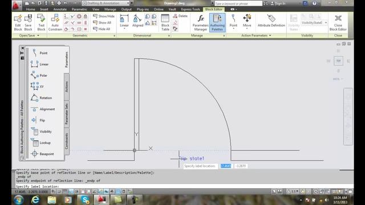Switch to the Annotate ribbon tab
Viewport: 365px width, 205px height.
click(x=60, y=9)
